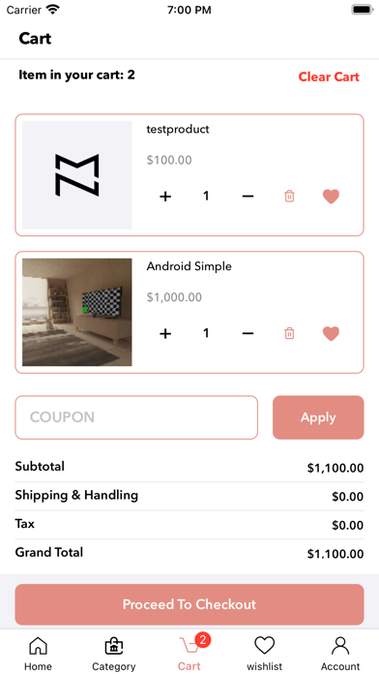Open the Android Simple product title
Viewport: 379px width, 674px height.
[x=189, y=266]
